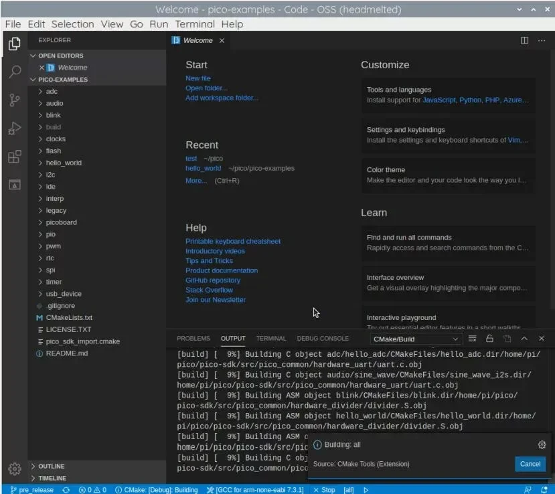Viewport: 555px width, 494px height.
Task: Stop the running build in status bar
Action: 324,490
